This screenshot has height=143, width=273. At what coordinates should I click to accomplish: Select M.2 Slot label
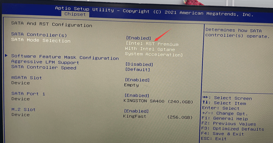[x=23, y=109]
